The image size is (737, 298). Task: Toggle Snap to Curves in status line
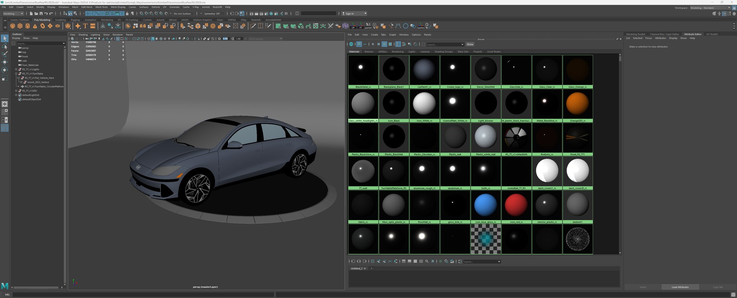(x=146, y=13)
